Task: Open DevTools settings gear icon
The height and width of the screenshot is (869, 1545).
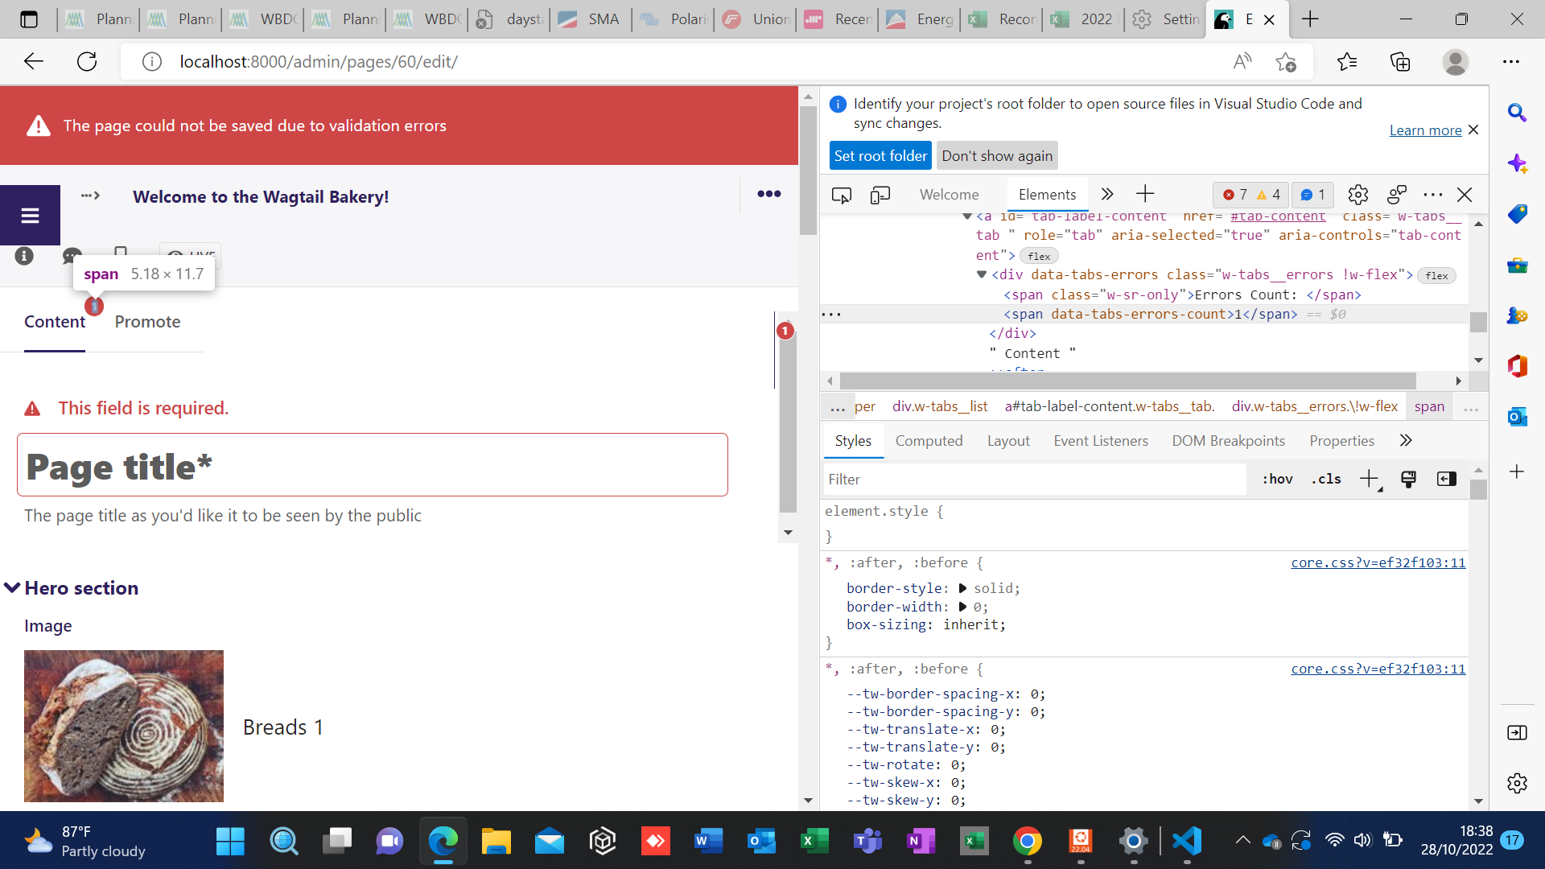Action: (1358, 195)
